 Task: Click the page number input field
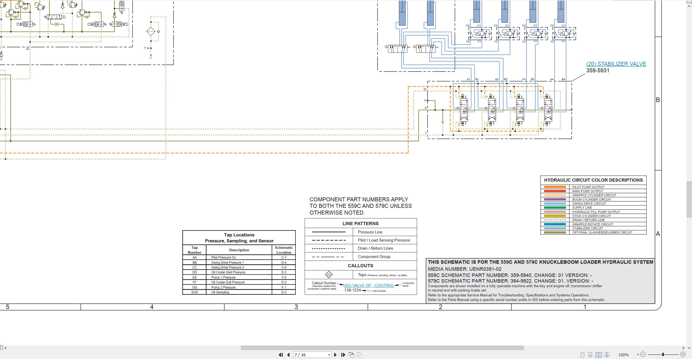click(310, 355)
